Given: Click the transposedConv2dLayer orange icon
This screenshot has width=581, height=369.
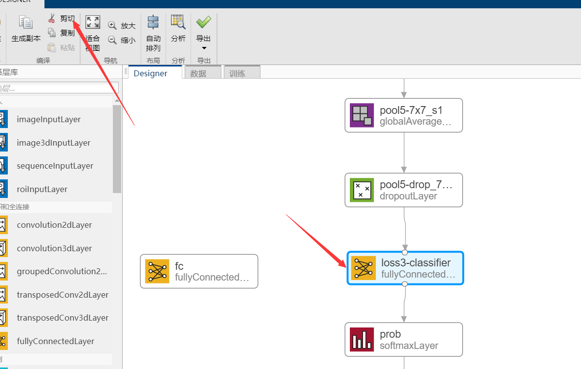Looking at the screenshot, I should click(x=3, y=295).
